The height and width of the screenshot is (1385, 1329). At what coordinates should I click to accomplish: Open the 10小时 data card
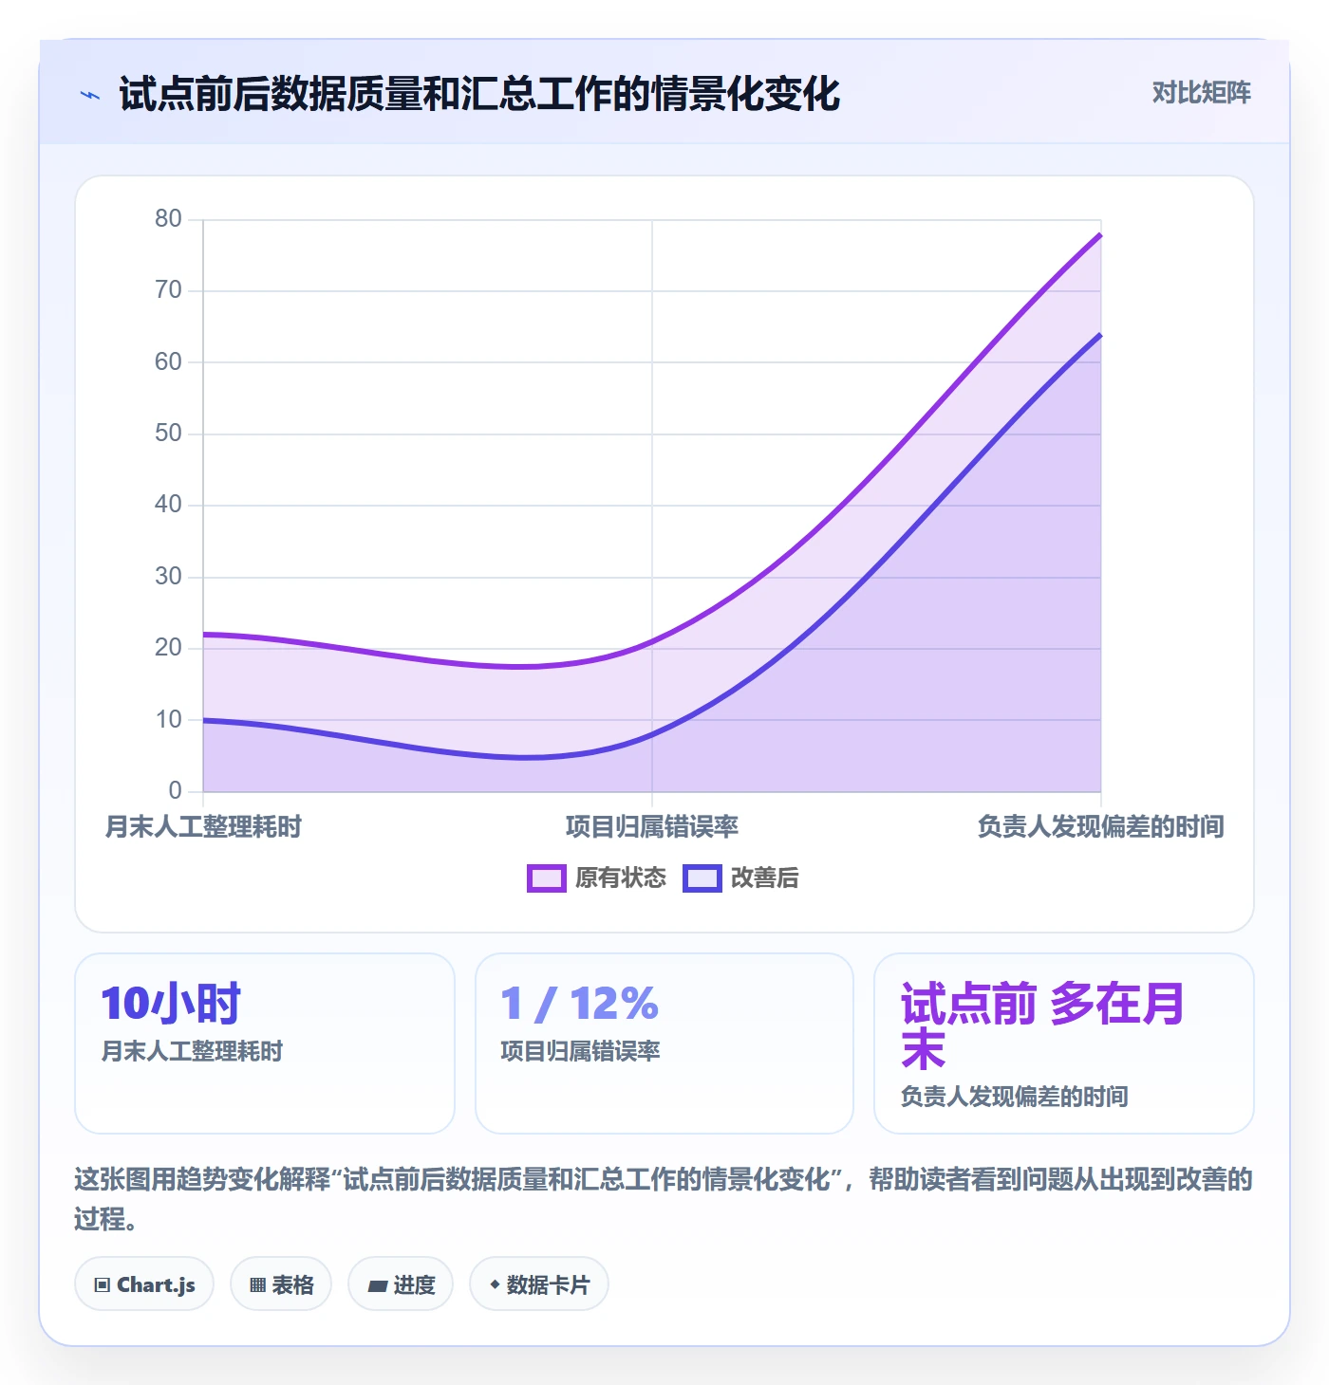[265, 1043]
